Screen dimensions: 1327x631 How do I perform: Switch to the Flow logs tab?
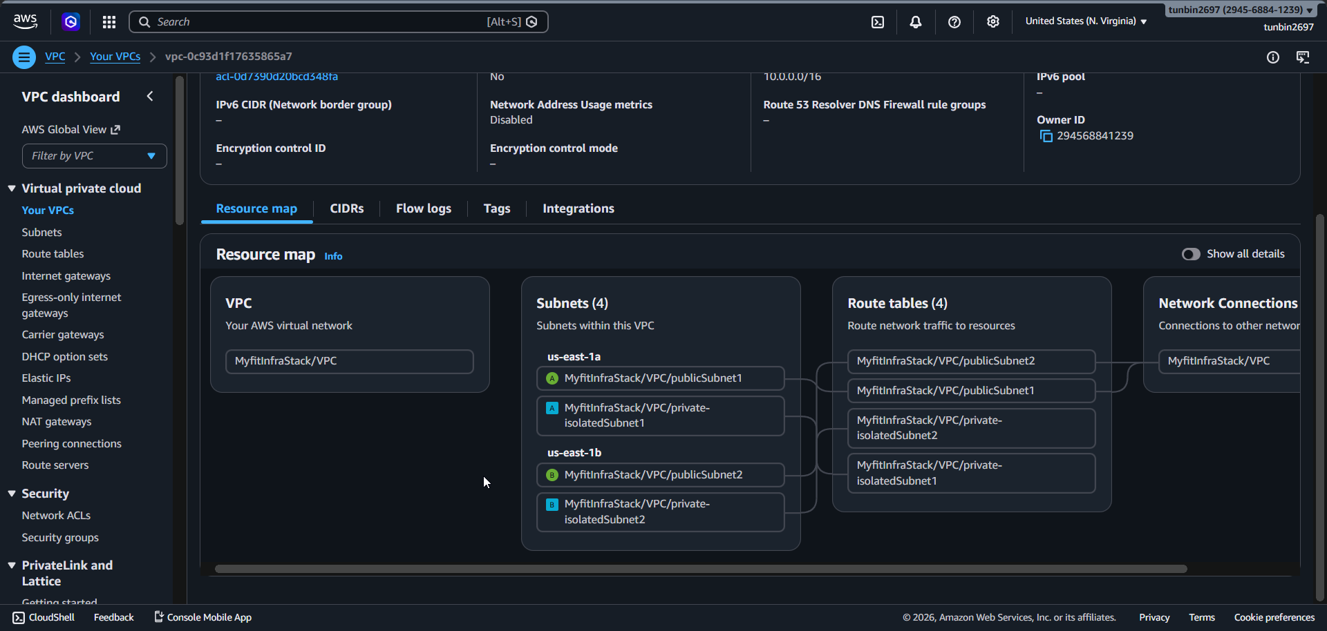click(x=423, y=208)
